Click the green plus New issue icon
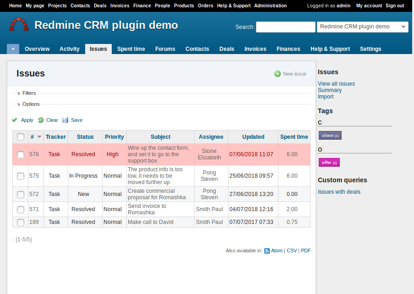This screenshot has height=294, width=414. 278,74
